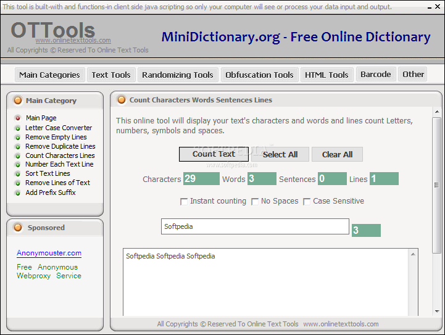The height and width of the screenshot is (335, 445).
Task: Go to Main Page in the sidebar
Action: tap(41, 118)
